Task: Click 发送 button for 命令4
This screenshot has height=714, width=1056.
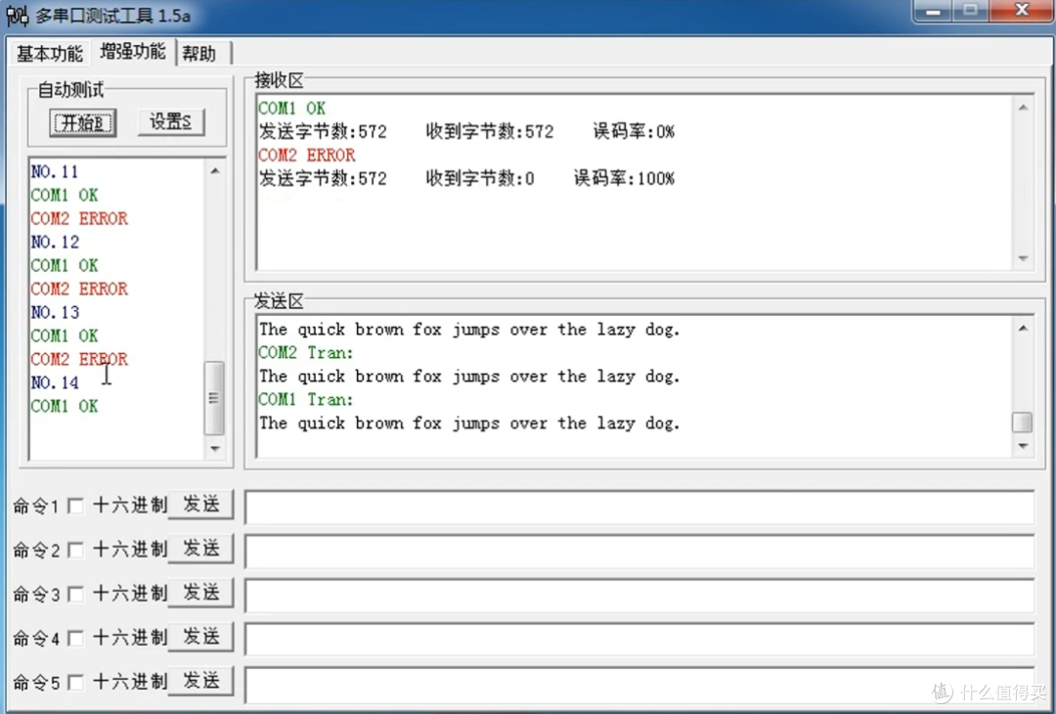Action: (200, 637)
